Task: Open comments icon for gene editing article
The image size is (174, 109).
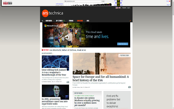Action: coord(68,82)
